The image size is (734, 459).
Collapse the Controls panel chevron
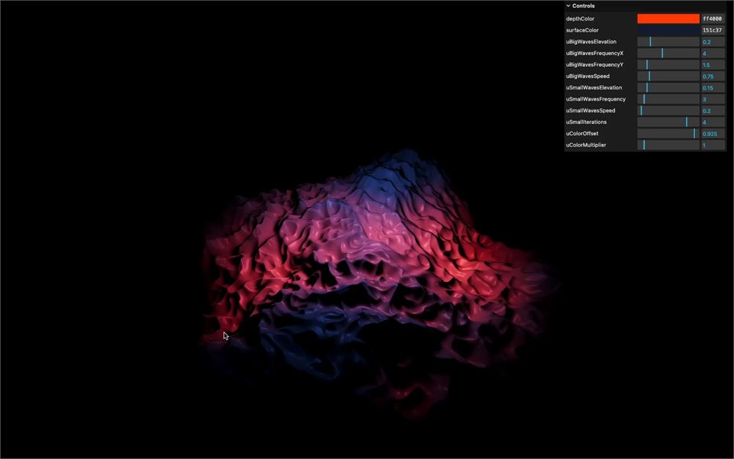pos(568,6)
